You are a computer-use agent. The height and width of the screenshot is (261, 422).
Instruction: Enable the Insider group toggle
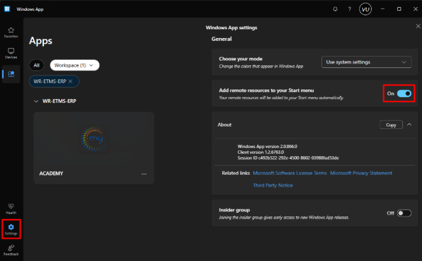pyautogui.click(x=404, y=213)
